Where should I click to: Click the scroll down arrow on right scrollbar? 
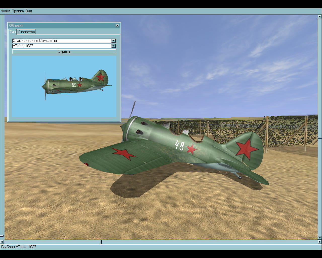coord(320,238)
